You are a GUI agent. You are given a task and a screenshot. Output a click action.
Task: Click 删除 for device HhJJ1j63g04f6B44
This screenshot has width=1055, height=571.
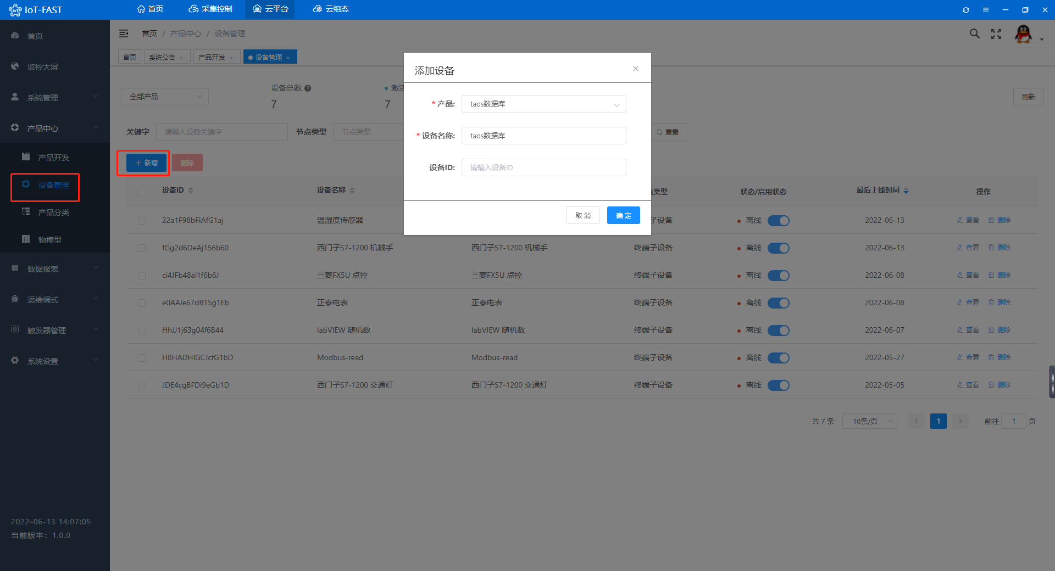pyautogui.click(x=1000, y=330)
